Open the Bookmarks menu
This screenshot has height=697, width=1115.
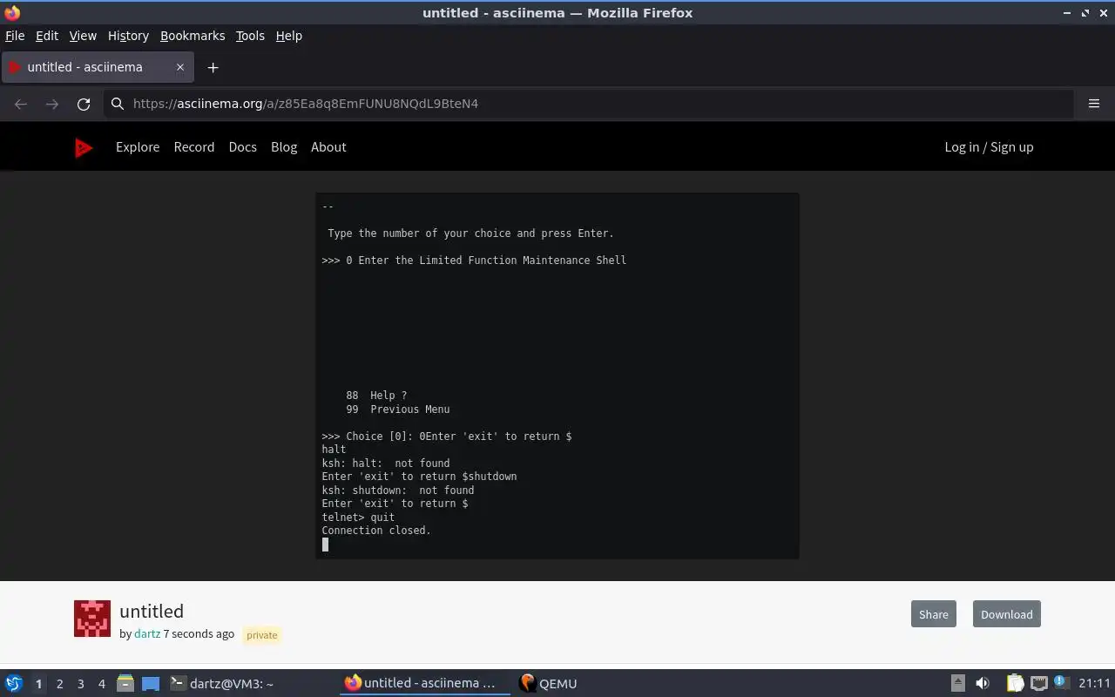tap(193, 36)
